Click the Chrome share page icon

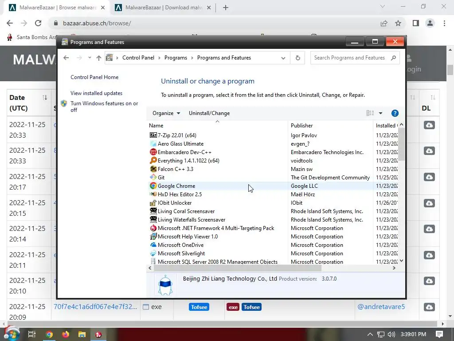pos(384,23)
